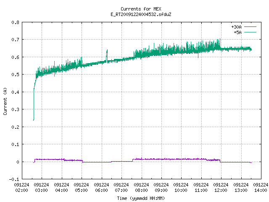Click the 0.3 y-axis tick label
This screenshot has height=202, width=269.
coord(15,109)
